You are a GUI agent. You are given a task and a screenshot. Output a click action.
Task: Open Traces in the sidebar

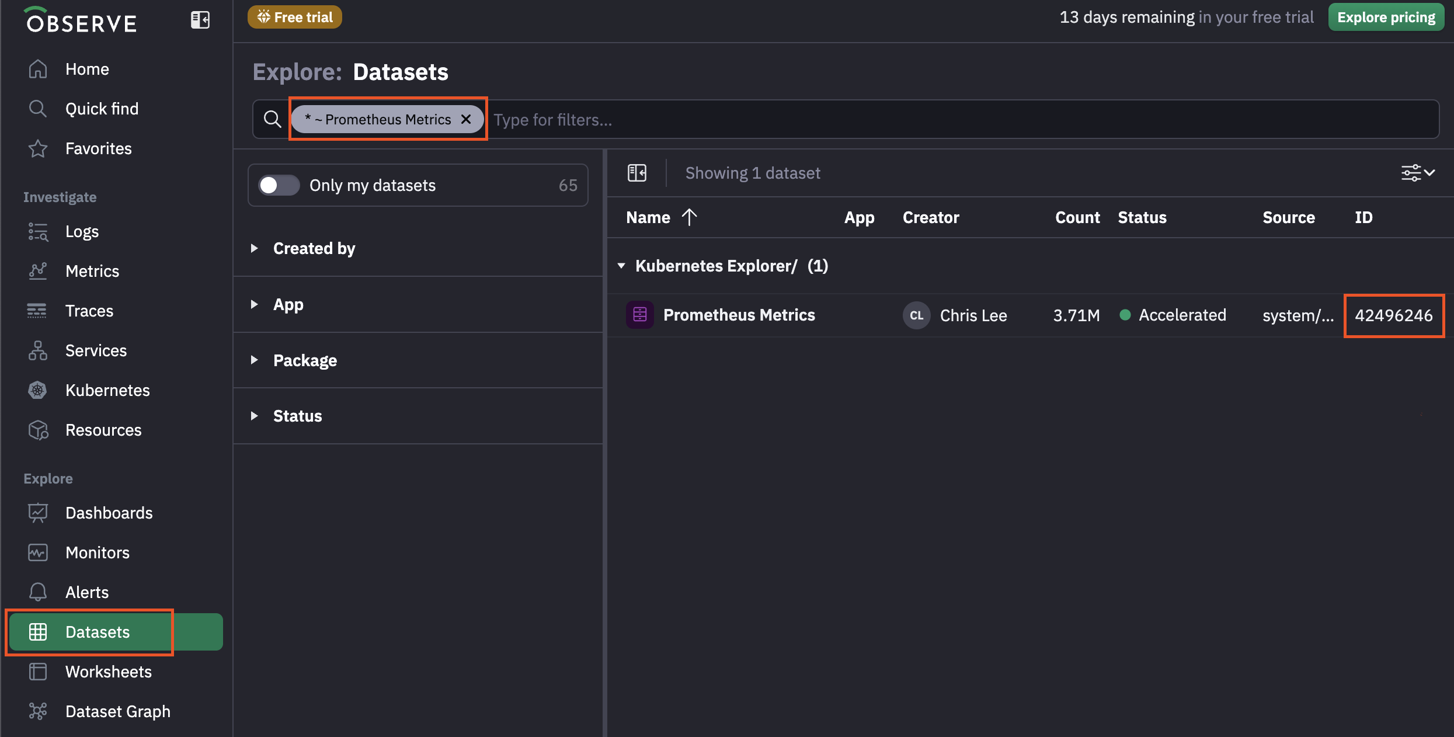89,311
